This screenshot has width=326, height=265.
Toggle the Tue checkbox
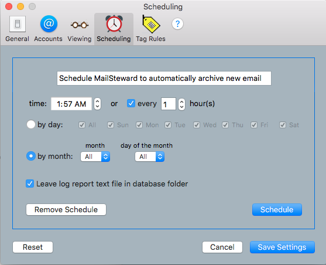tap(168, 125)
